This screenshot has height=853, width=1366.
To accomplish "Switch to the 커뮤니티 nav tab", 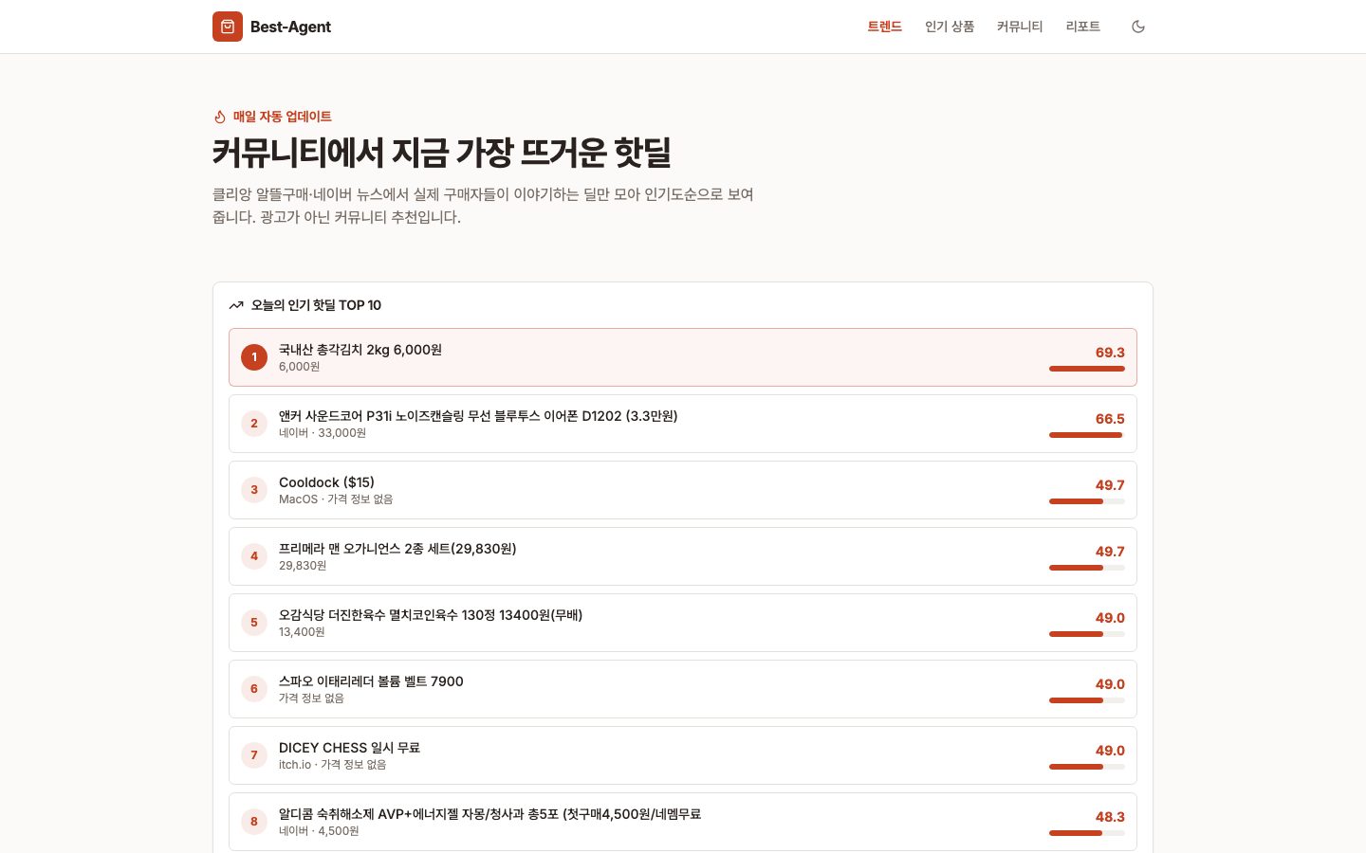I will click(x=1020, y=27).
